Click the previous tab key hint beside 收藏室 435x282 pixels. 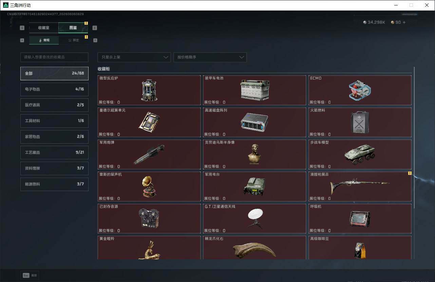click(22, 28)
